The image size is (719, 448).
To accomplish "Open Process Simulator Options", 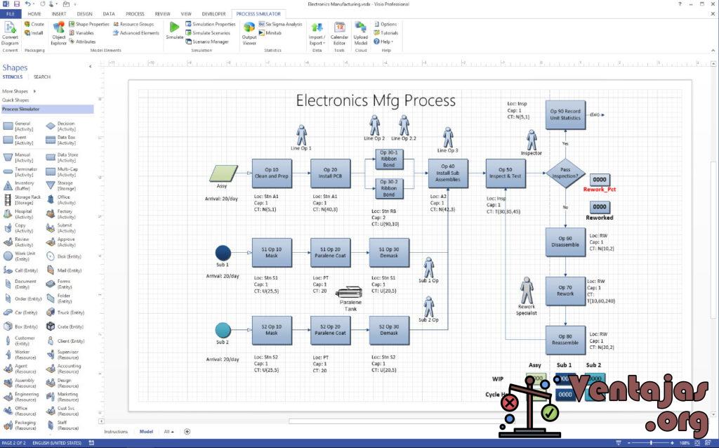I will tap(385, 24).
